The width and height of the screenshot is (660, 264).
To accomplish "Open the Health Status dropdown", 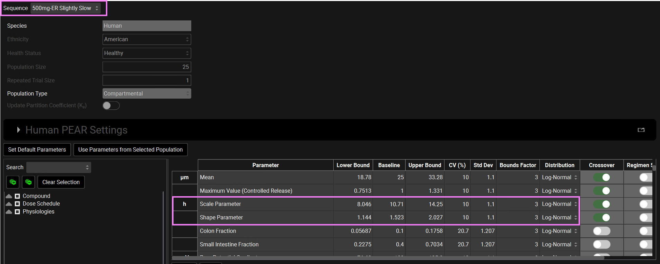I will point(147,53).
